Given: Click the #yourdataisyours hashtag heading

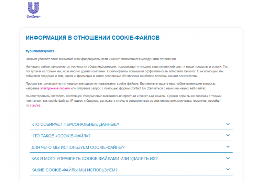Looking at the screenshot, I should [40, 51].
